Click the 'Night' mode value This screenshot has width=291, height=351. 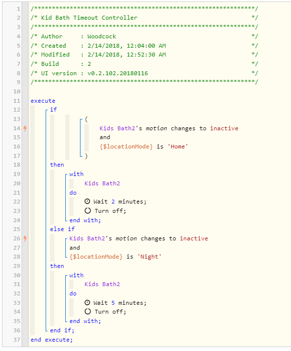149,257
